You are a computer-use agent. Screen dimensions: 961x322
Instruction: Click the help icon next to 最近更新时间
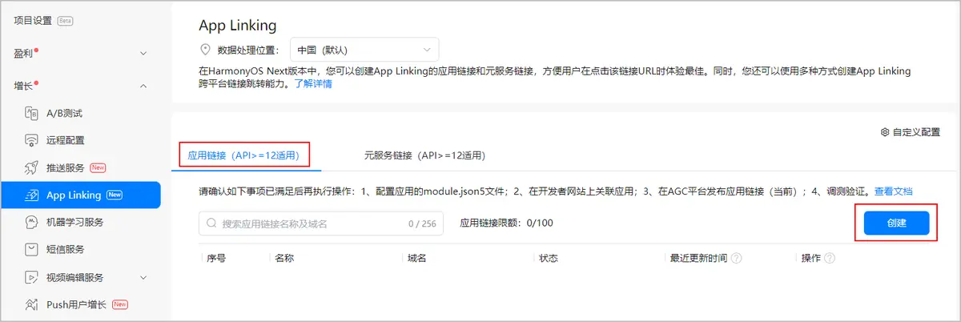pos(736,259)
